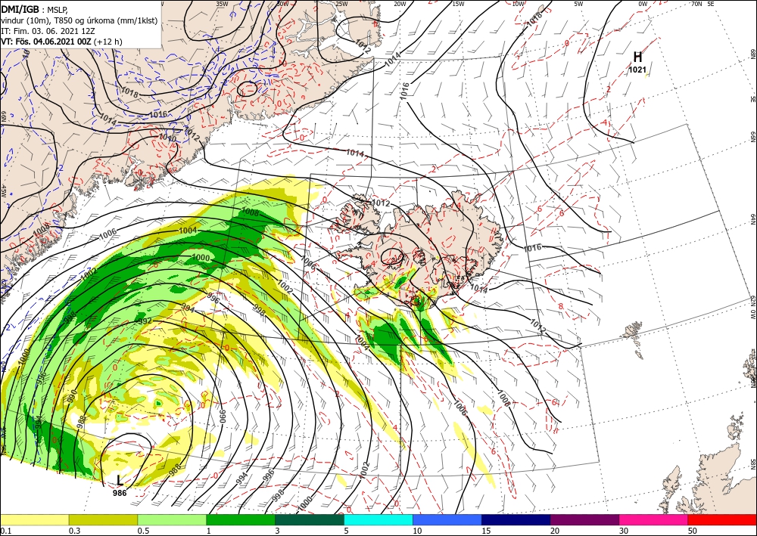Click the 25W longitude label
This screenshot has width=757, height=536.
341,4
